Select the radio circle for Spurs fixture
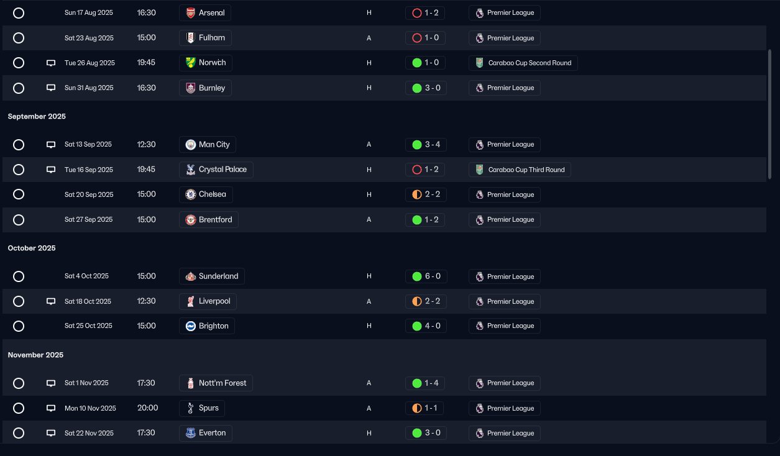 pyautogui.click(x=19, y=408)
